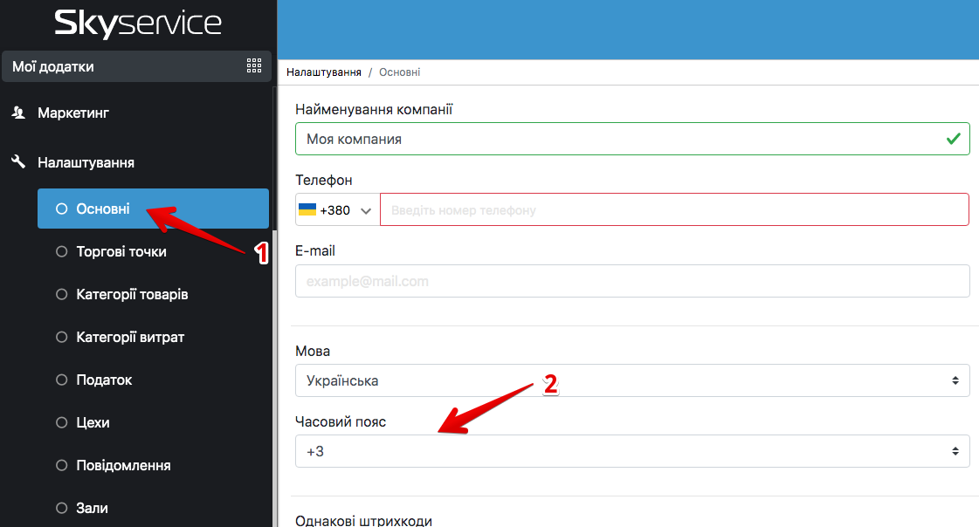Open Повідомлення settings page
The image size is (979, 527).
coord(123,465)
